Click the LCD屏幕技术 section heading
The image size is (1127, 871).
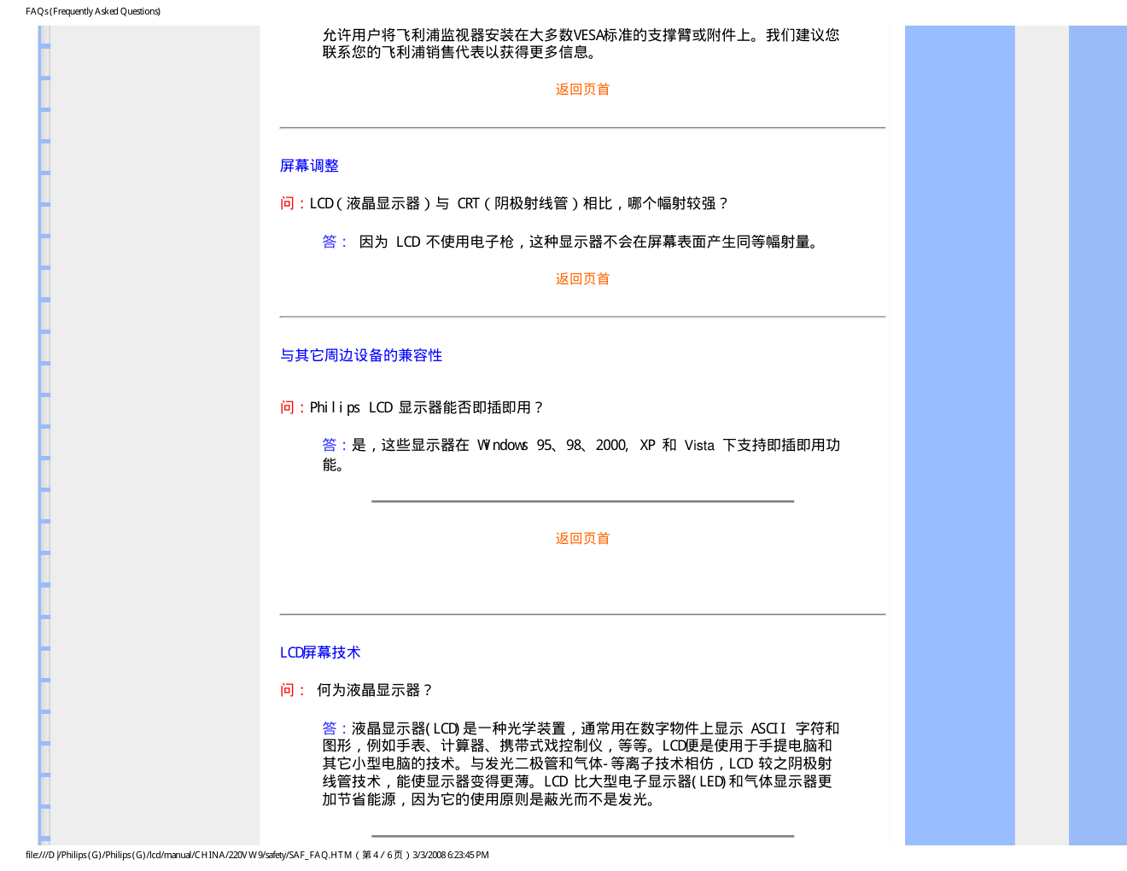[x=320, y=652]
